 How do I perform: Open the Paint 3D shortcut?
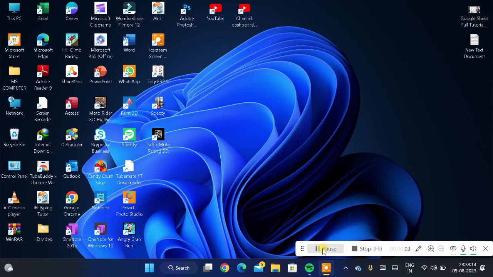pyautogui.click(x=129, y=107)
